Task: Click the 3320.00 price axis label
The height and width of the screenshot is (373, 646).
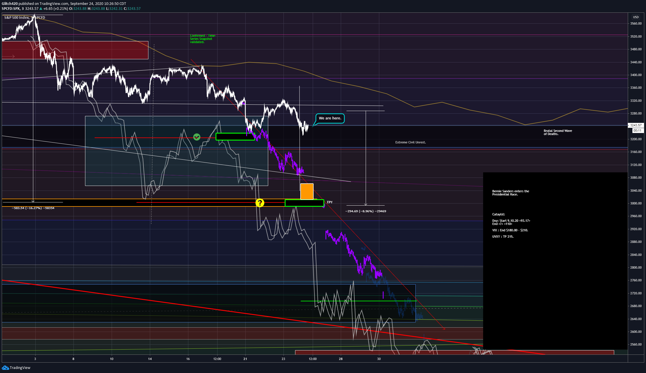Action: (x=636, y=101)
